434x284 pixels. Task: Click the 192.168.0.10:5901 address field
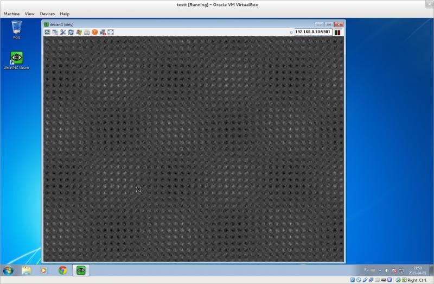click(312, 32)
